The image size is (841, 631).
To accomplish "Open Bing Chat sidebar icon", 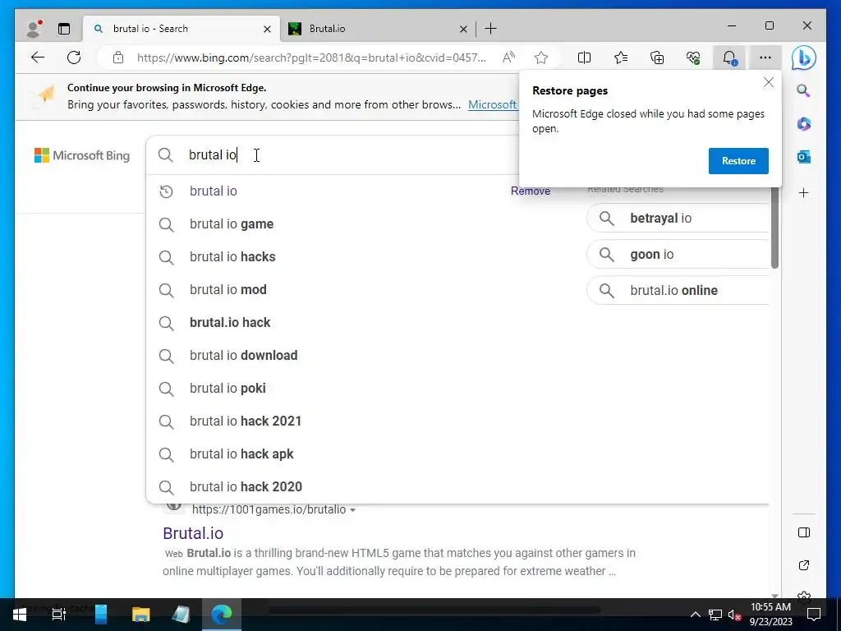I will tap(803, 58).
